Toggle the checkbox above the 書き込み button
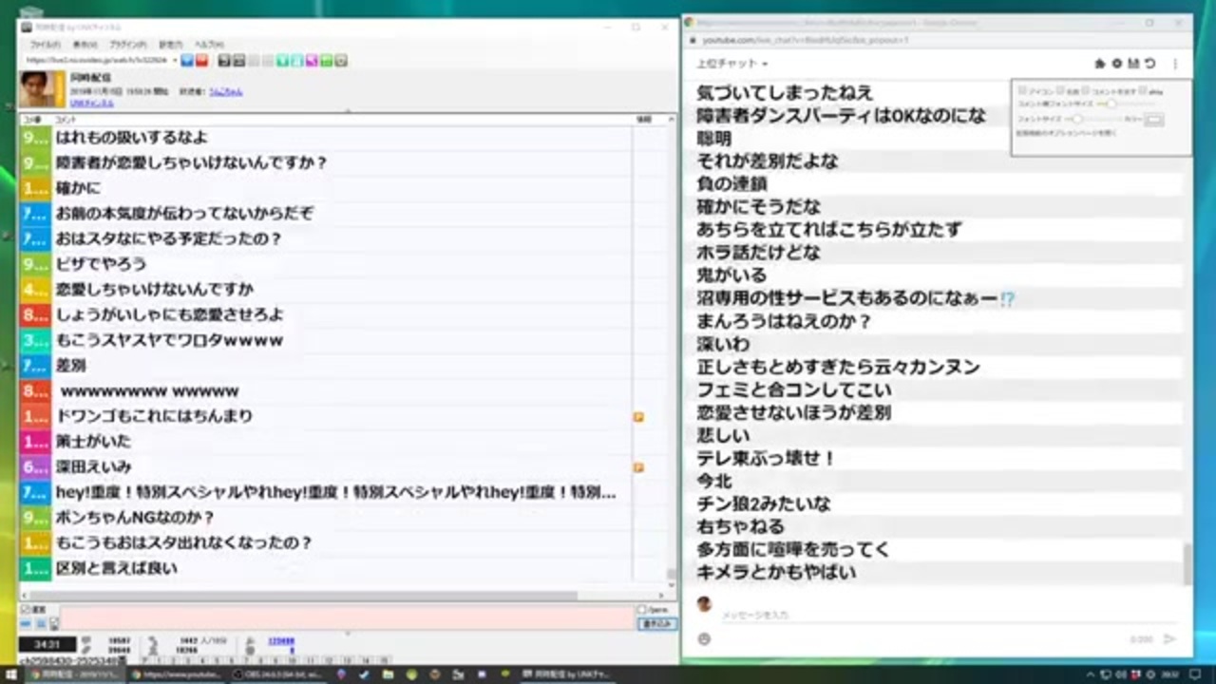Screen dimensions: 1216x684 pos(642,609)
